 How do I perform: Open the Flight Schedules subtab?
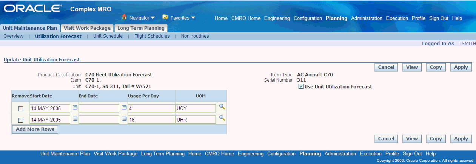point(152,36)
